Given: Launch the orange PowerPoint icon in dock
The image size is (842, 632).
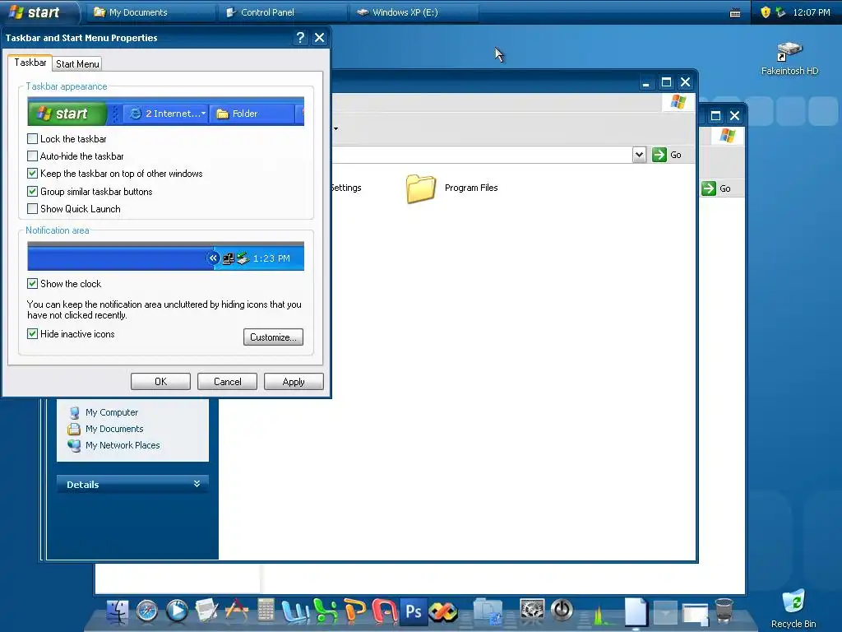Looking at the screenshot, I should coord(354,611).
